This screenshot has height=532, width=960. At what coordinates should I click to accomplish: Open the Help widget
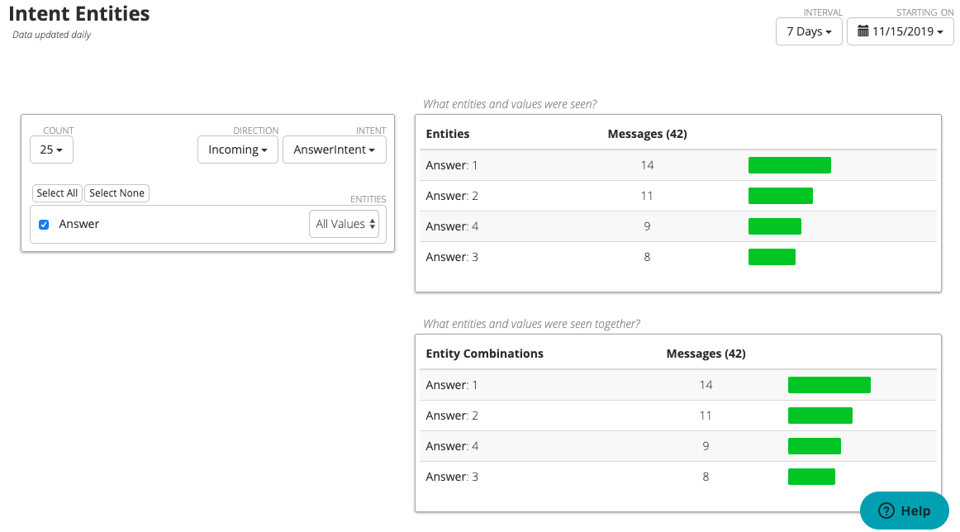click(904, 511)
